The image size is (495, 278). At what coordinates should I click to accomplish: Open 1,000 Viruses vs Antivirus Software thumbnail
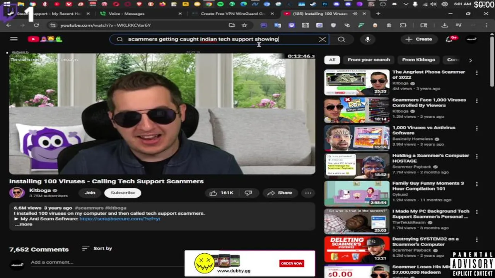357,138
